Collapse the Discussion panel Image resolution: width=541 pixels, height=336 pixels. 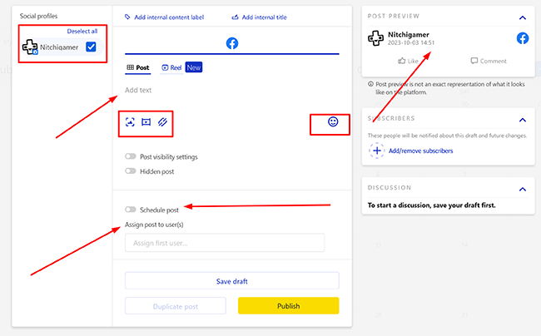click(x=522, y=188)
